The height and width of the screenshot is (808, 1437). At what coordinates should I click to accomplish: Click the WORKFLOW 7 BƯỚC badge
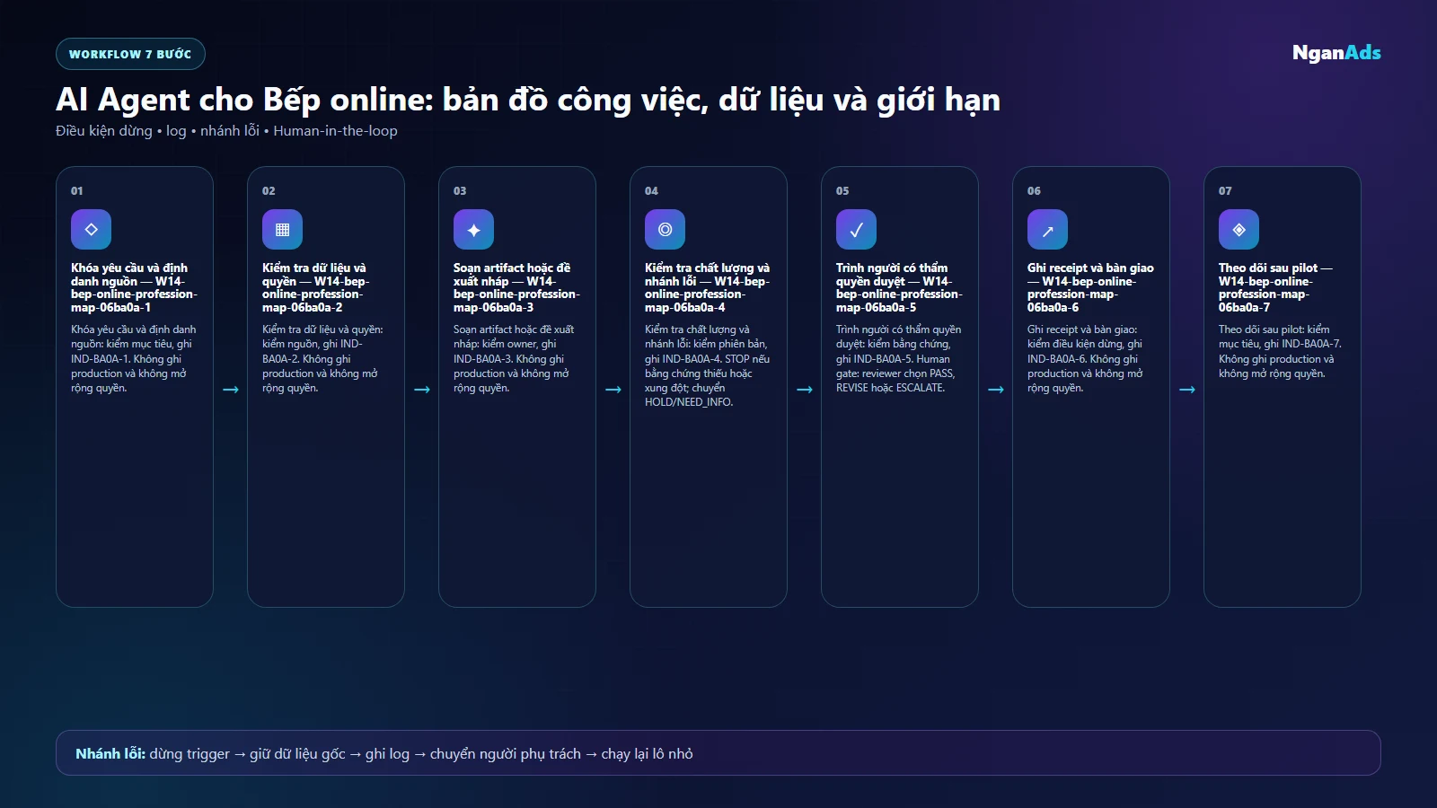click(x=130, y=54)
